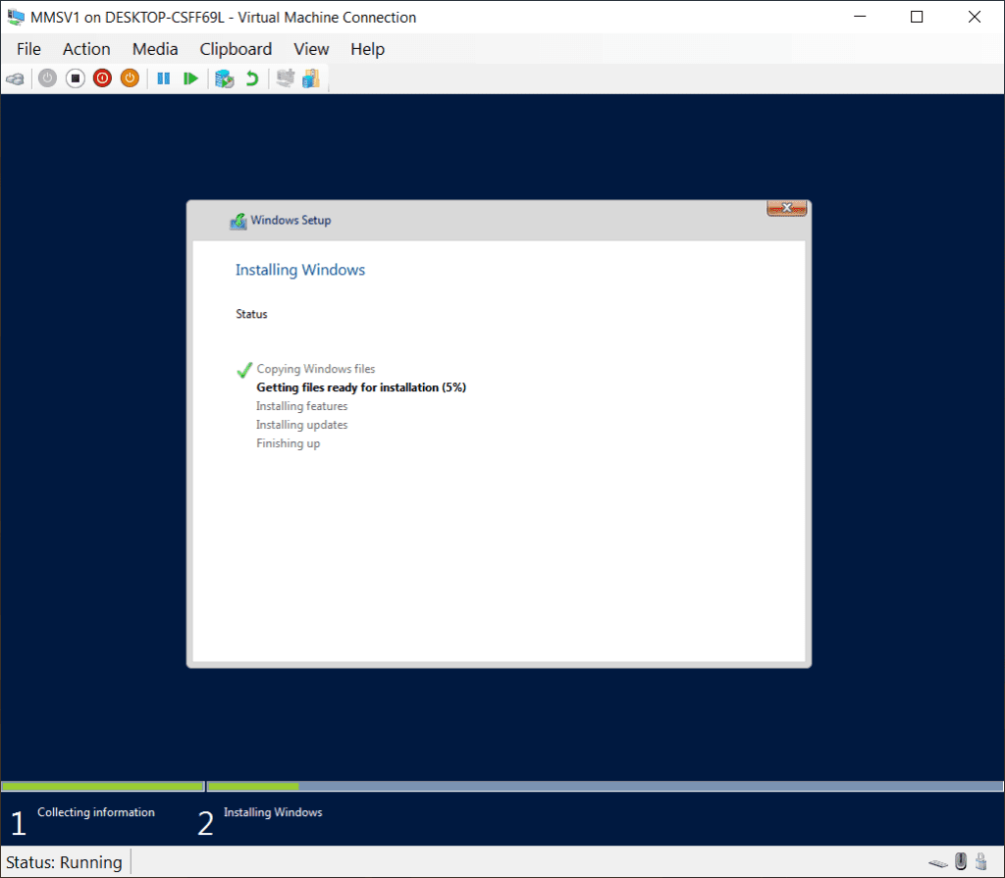Image resolution: width=1005 pixels, height=878 pixels.
Task: Open the Help menu
Action: point(367,49)
